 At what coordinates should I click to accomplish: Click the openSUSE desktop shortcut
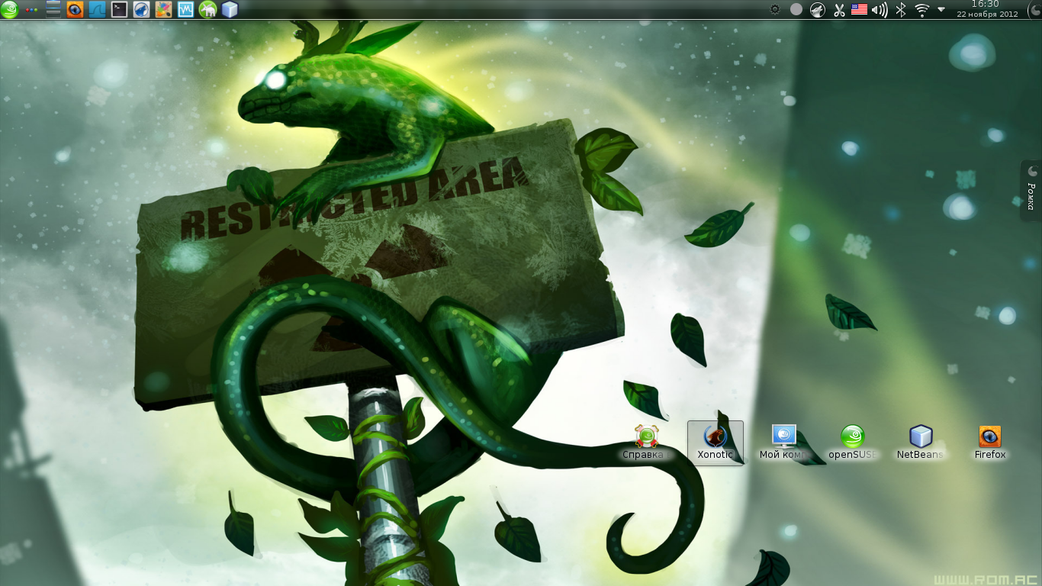point(853,443)
